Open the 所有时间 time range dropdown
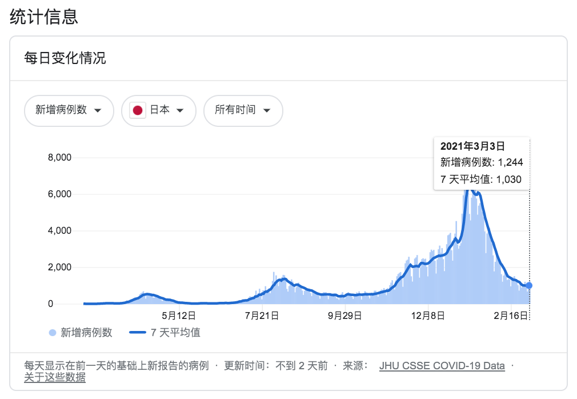The width and height of the screenshot is (577, 399). [243, 110]
